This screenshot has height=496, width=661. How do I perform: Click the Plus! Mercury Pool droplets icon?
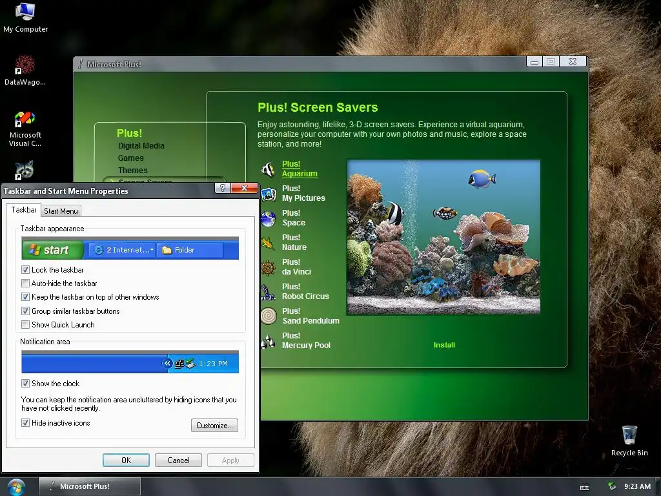[268, 341]
